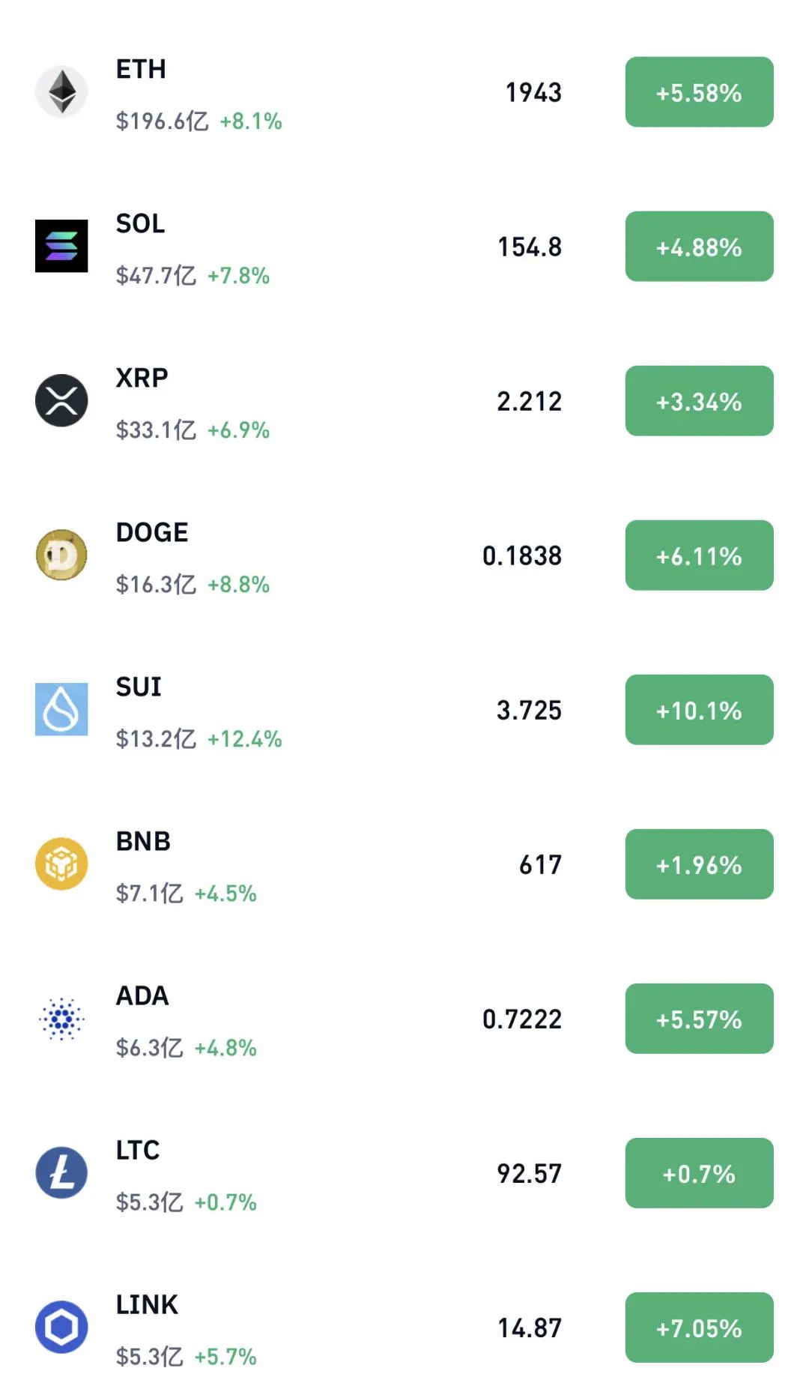
Task: Click the ADA price 0.7222
Action: 521,1019
